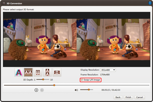Stop the video preview
The width and height of the screenshot is (153, 102).
coord(42,90)
